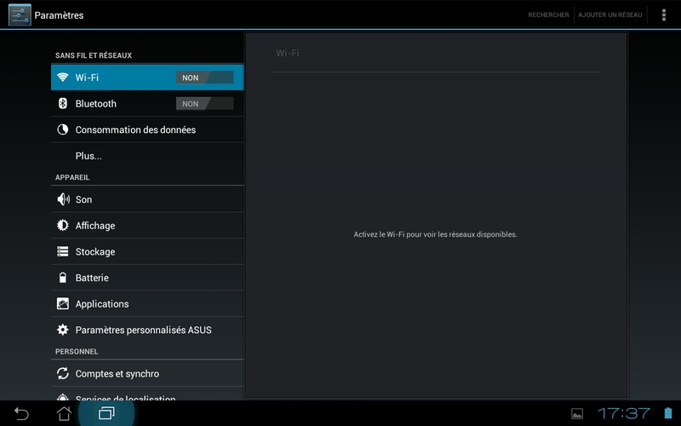681x426 pixels.
Task: Open Bluetooth settings
Action: tap(147, 103)
